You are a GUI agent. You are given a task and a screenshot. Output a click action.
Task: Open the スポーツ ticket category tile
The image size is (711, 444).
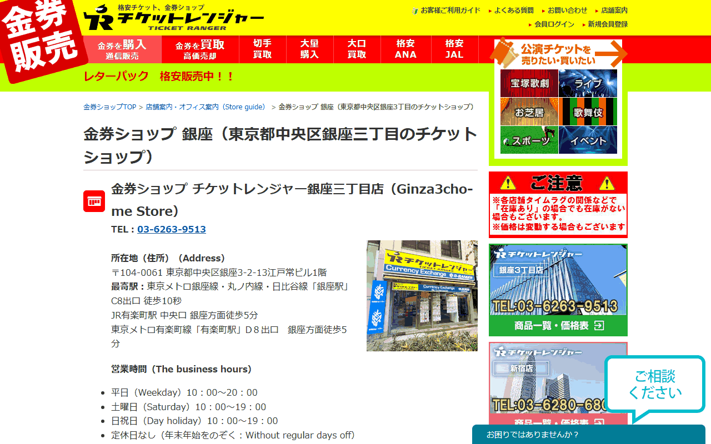(529, 140)
